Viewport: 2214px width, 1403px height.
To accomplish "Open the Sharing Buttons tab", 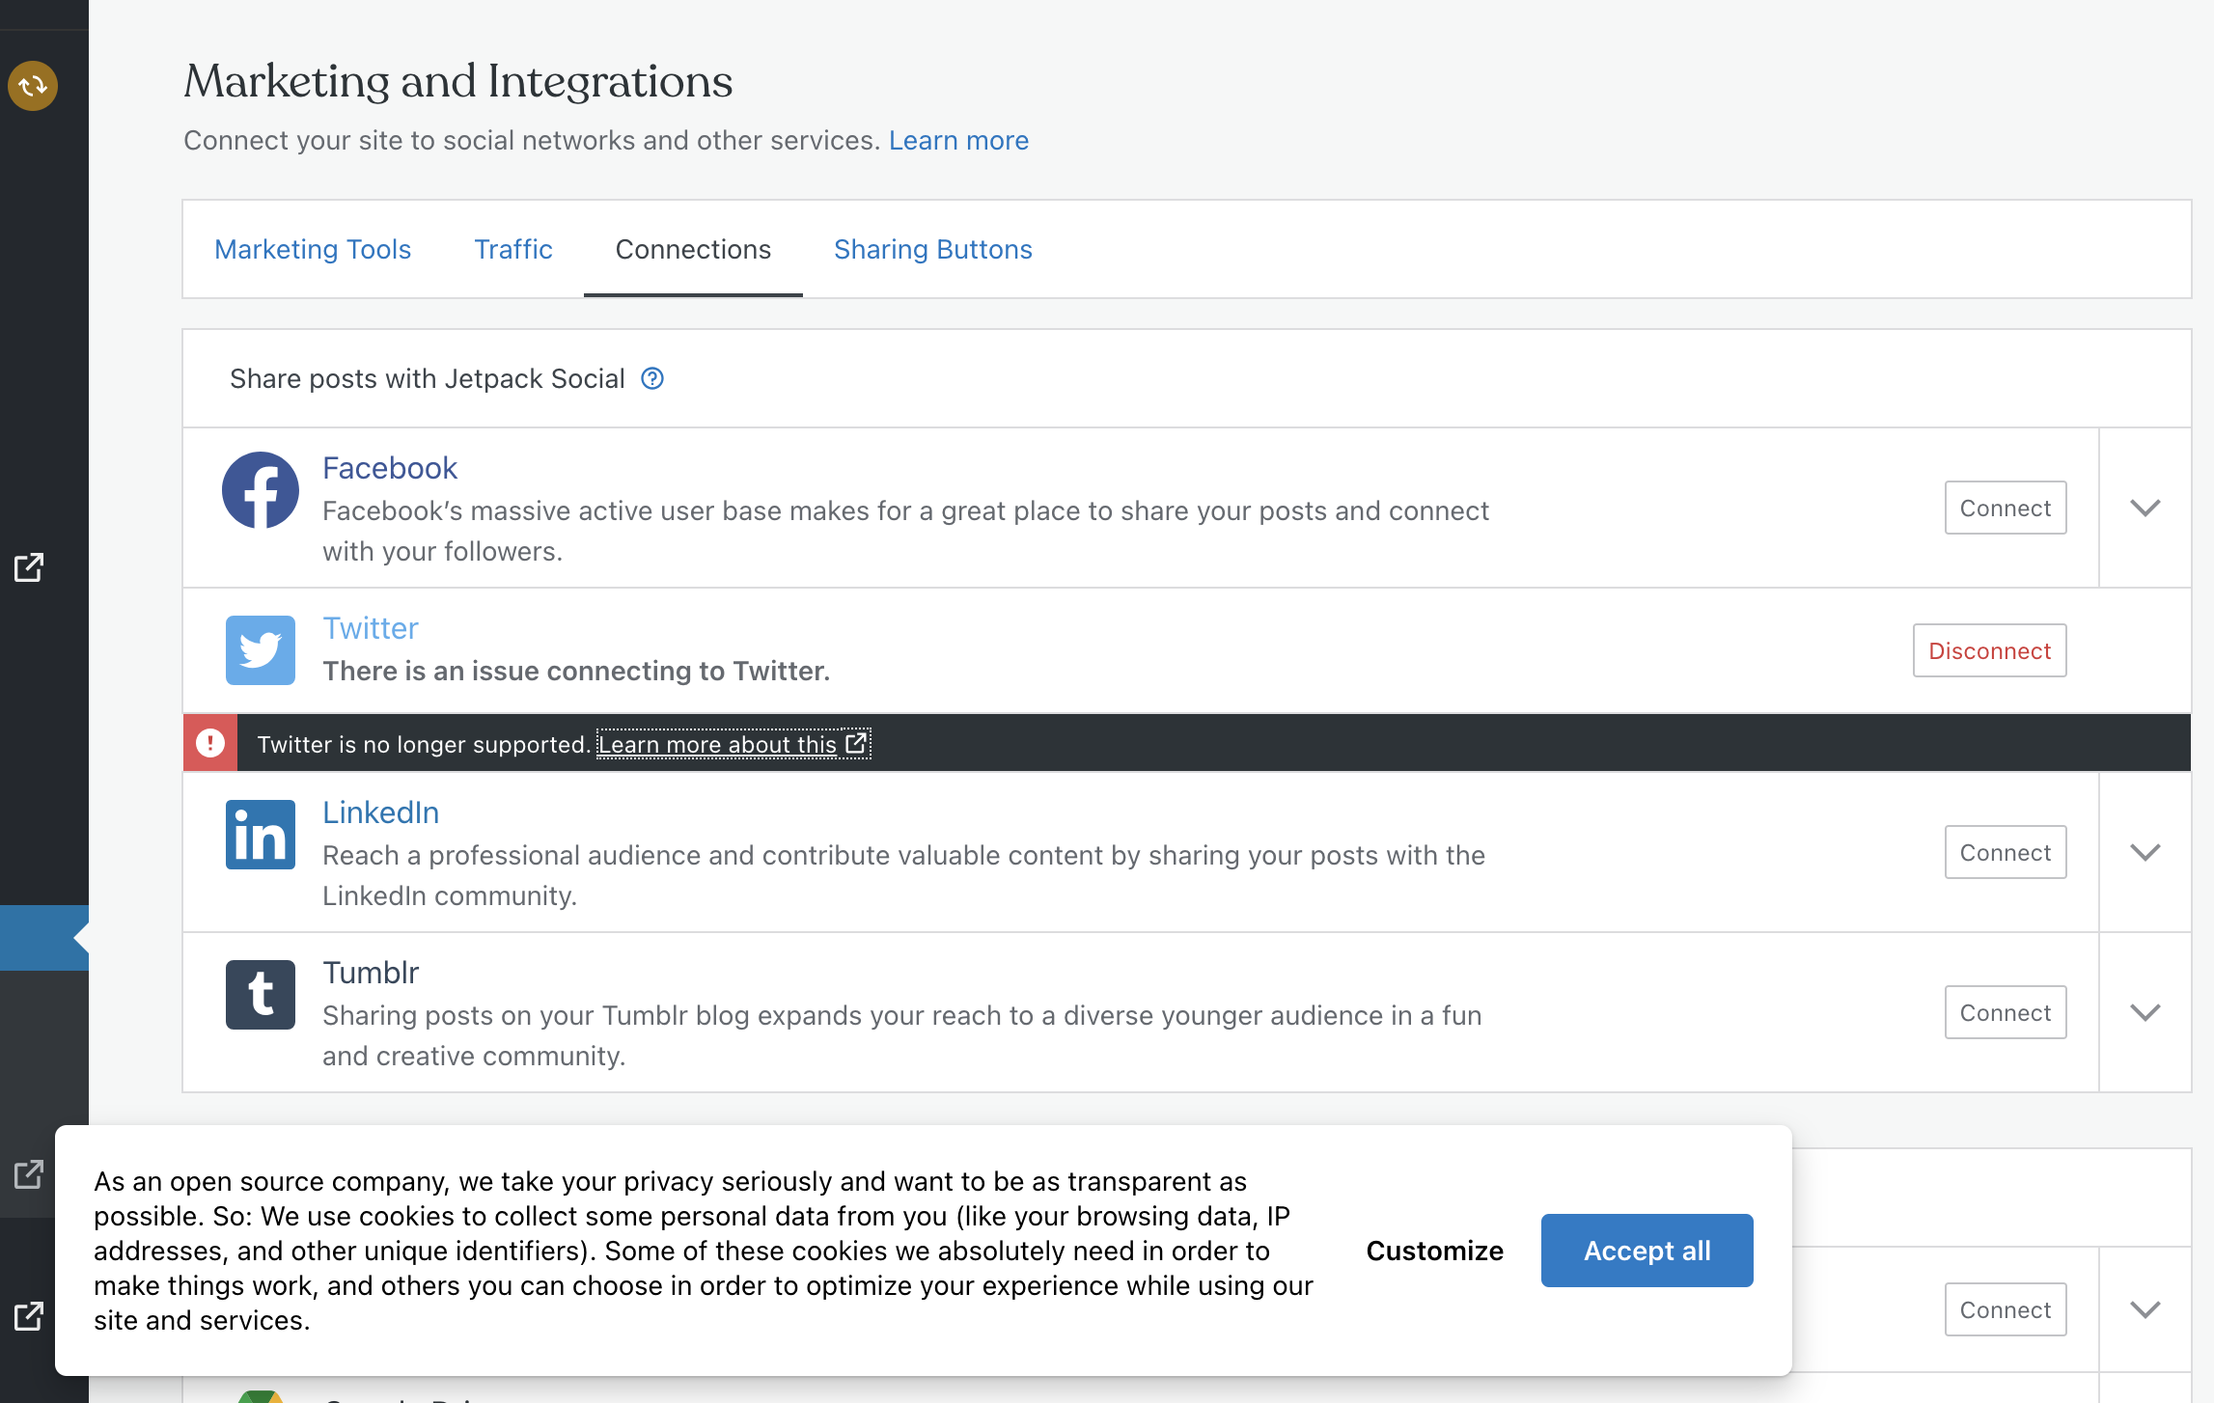I will [933, 249].
